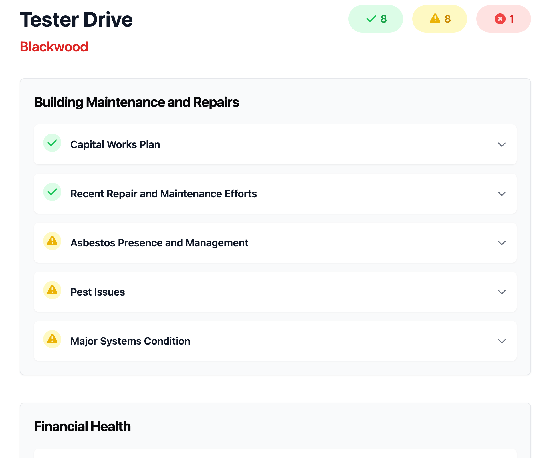This screenshot has width=553, height=458.
Task: Click the warning triangle icon in the header badge
Action: [x=435, y=19]
